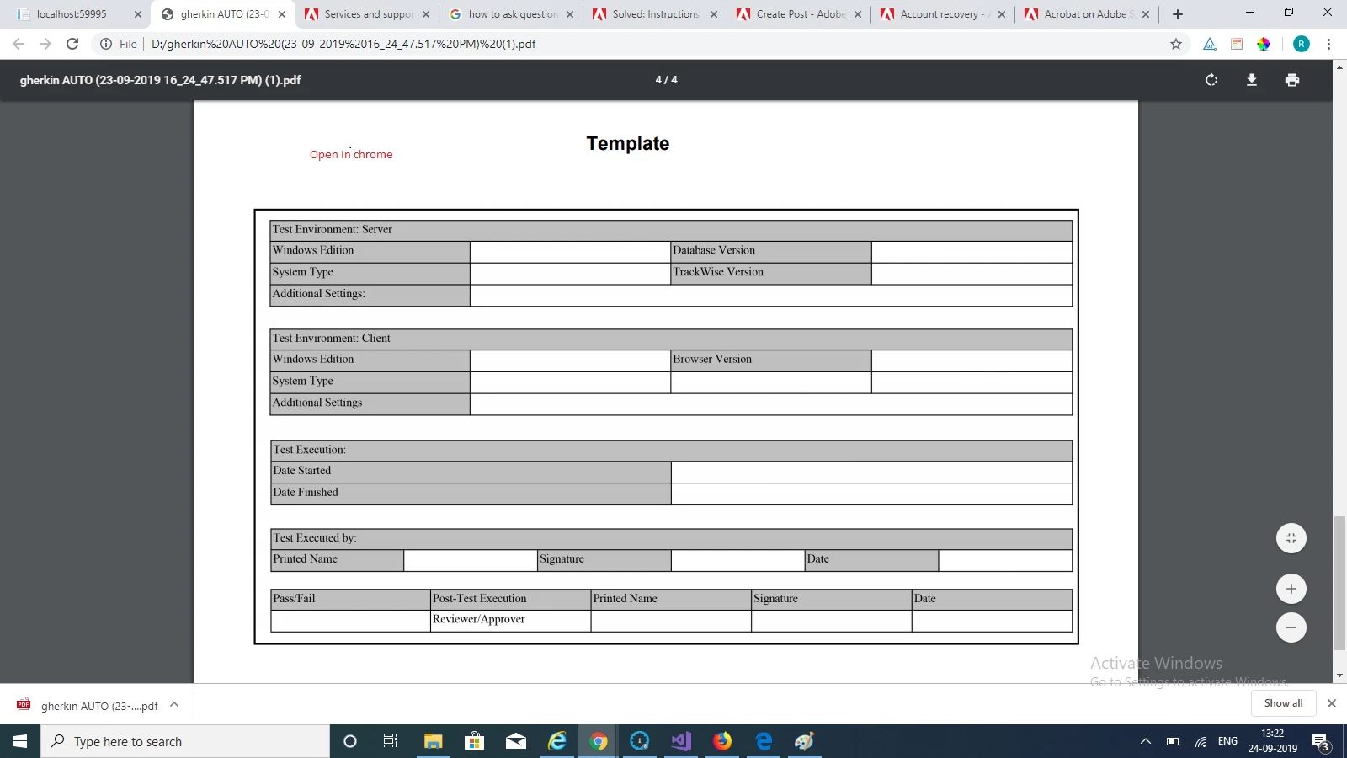This screenshot has height=758, width=1347.
Task: Click Show all downloads button
Action: (x=1283, y=703)
